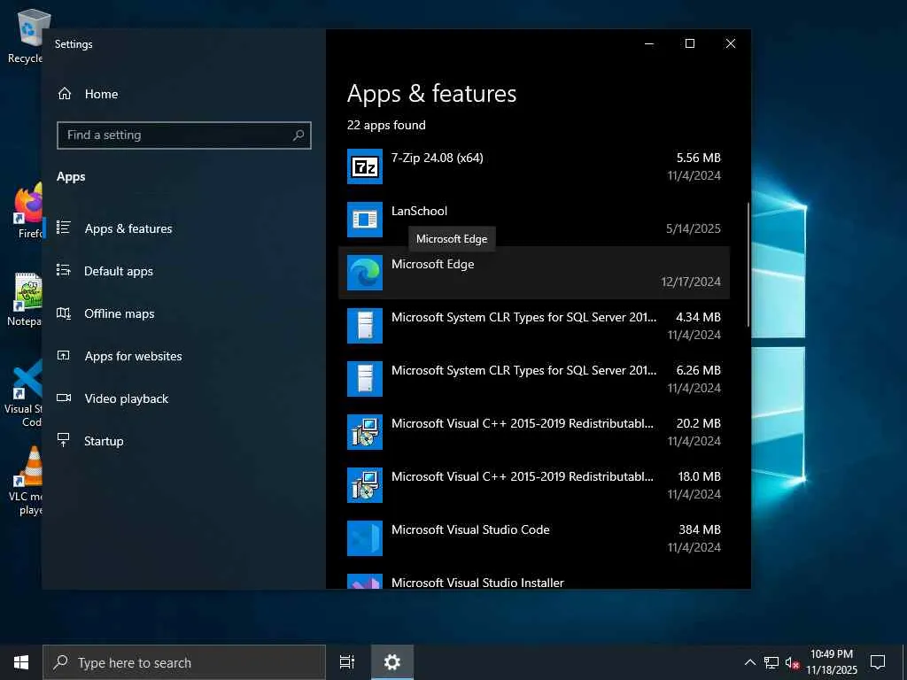The image size is (907, 680).
Task: Show hidden system tray icons
Action: pyautogui.click(x=749, y=662)
